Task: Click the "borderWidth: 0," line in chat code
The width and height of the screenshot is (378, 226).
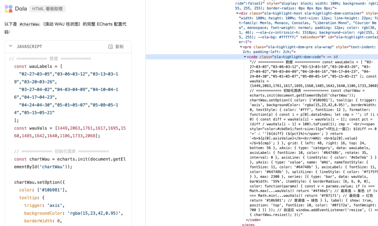Action: point(43,221)
